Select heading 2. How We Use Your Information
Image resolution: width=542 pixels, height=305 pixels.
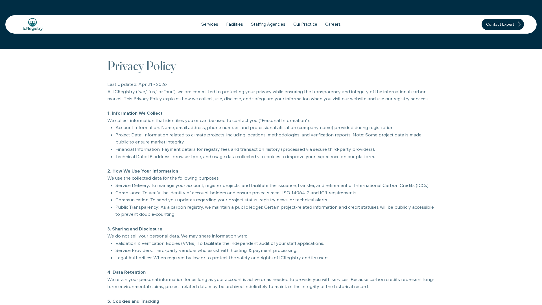click(143, 171)
